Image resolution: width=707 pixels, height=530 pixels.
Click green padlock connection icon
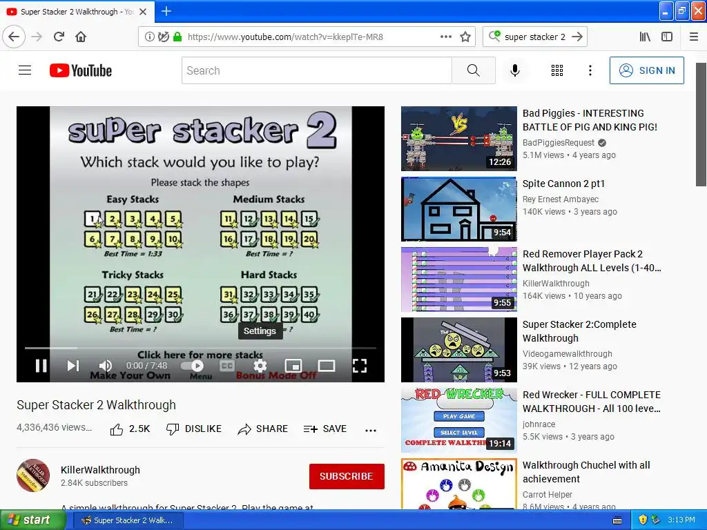(177, 37)
